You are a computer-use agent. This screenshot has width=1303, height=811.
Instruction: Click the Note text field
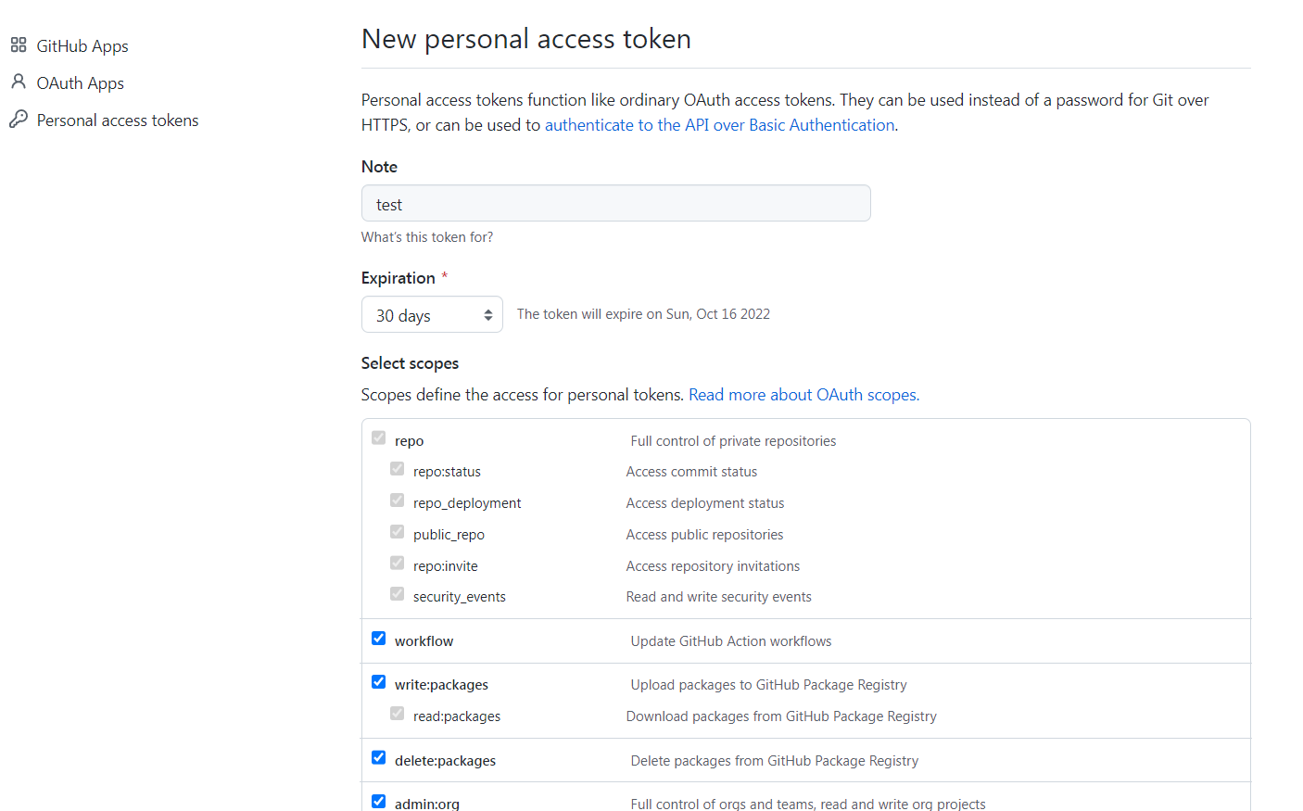tap(615, 204)
